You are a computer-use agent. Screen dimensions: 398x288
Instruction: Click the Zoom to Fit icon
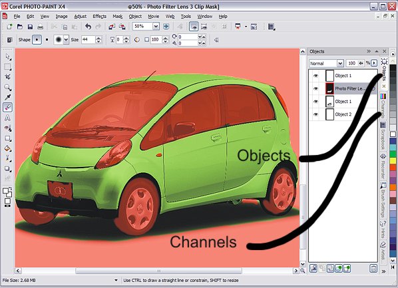point(166,27)
